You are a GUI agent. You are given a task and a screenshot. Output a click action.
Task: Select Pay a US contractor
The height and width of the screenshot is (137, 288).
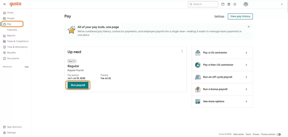pyautogui.click(x=222, y=53)
